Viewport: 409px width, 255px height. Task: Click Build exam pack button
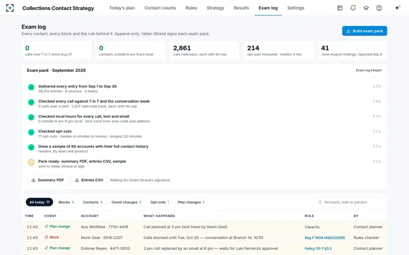coord(365,31)
